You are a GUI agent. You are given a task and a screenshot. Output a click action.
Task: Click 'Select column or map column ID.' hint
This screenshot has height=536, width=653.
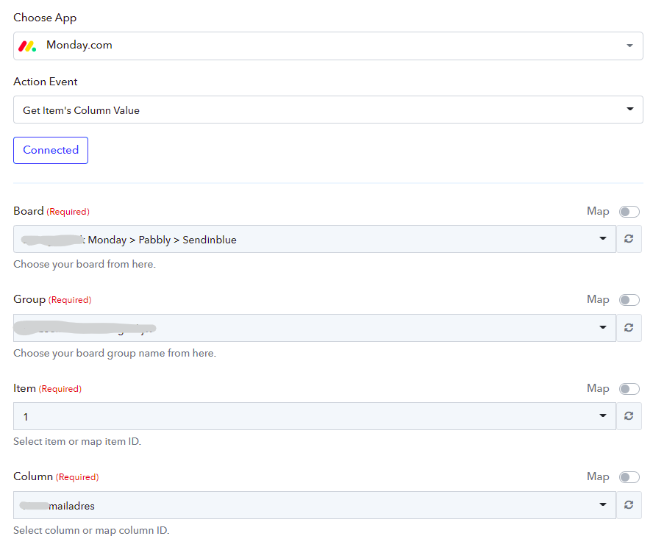91,530
